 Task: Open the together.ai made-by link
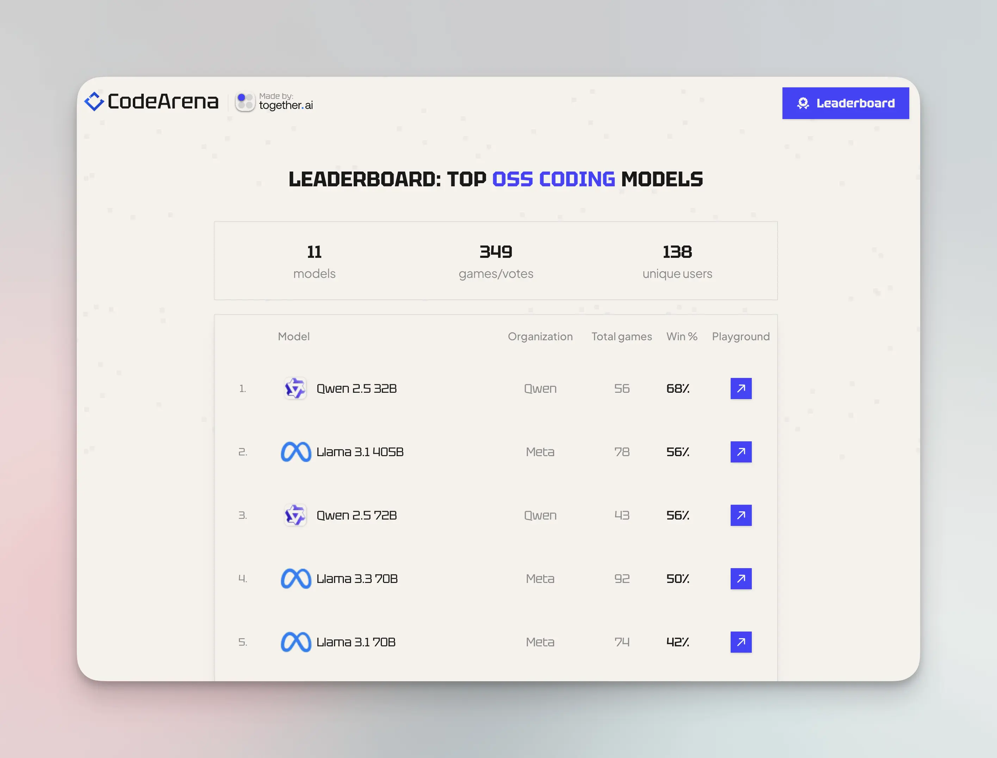click(x=274, y=102)
